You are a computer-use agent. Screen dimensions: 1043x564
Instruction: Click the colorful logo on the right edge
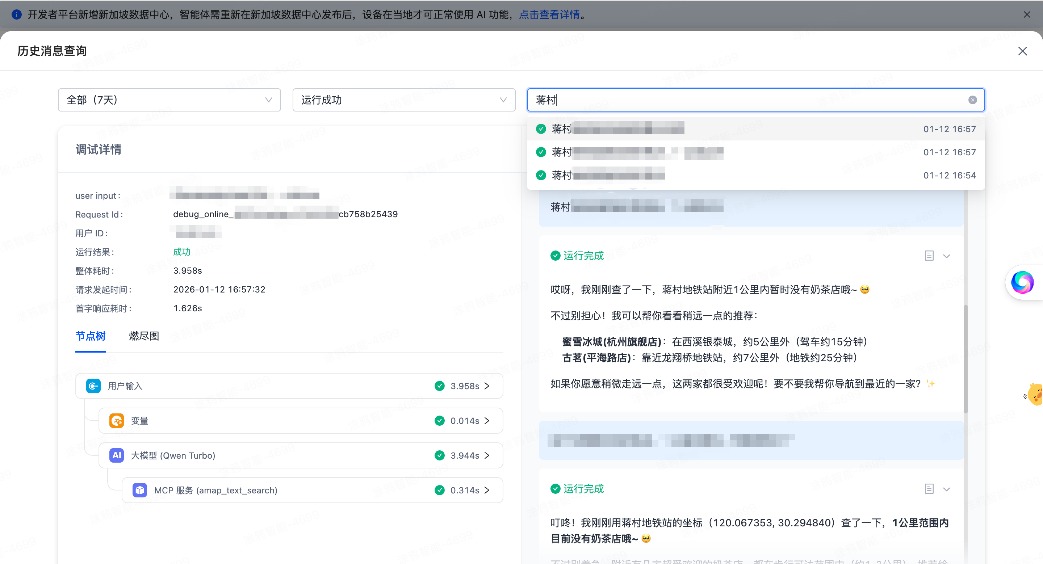[1023, 282]
